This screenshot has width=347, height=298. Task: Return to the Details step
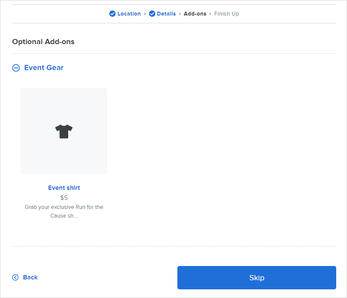click(x=166, y=14)
